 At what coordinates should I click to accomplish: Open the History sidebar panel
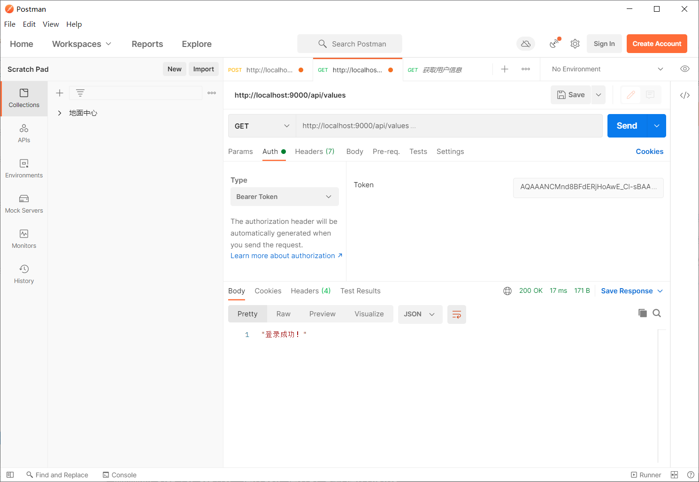click(x=24, y=275)
